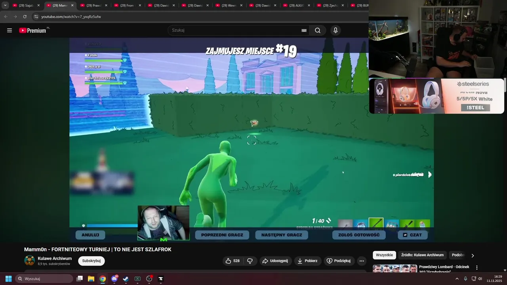Image resolution: width=507 pixels, height=285 pixels.
Task: Expand the system tray hidden icons chevron
Action: click(x=457, y=279)
